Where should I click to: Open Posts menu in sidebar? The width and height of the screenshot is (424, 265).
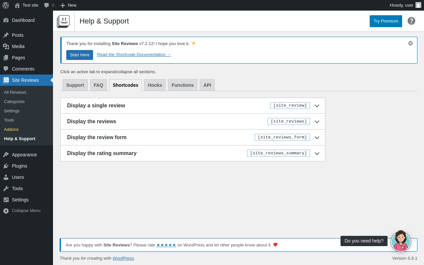[26, 35]
